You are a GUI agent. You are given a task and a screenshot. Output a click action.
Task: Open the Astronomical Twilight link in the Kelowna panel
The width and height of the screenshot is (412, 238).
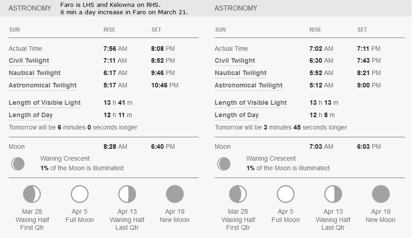pyautogui.click(x=249, y=86)
